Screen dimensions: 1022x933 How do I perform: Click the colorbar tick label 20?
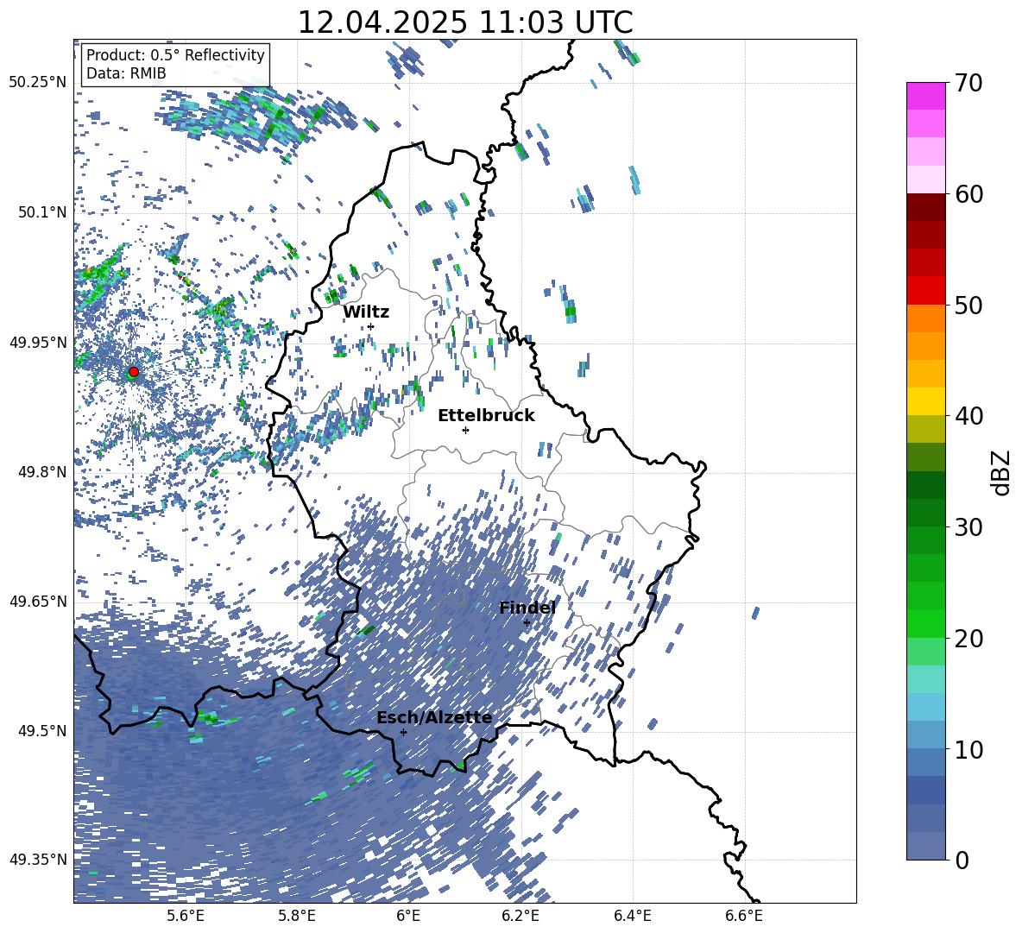[969, 639]
